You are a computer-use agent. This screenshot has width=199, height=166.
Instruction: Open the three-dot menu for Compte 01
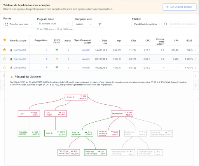point(196,50)
